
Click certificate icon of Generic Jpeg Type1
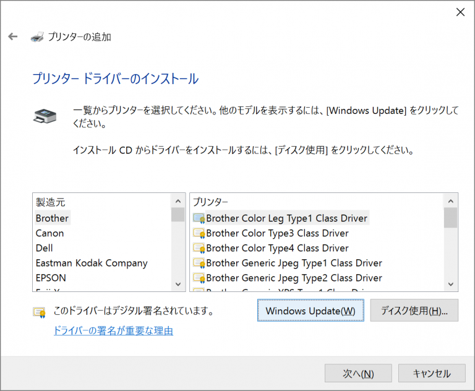tap(199, 263)
